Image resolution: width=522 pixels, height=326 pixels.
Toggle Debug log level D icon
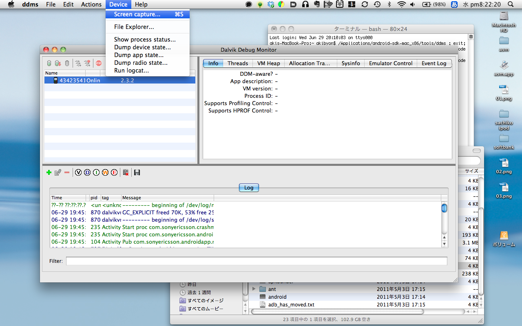coord(87,173)
